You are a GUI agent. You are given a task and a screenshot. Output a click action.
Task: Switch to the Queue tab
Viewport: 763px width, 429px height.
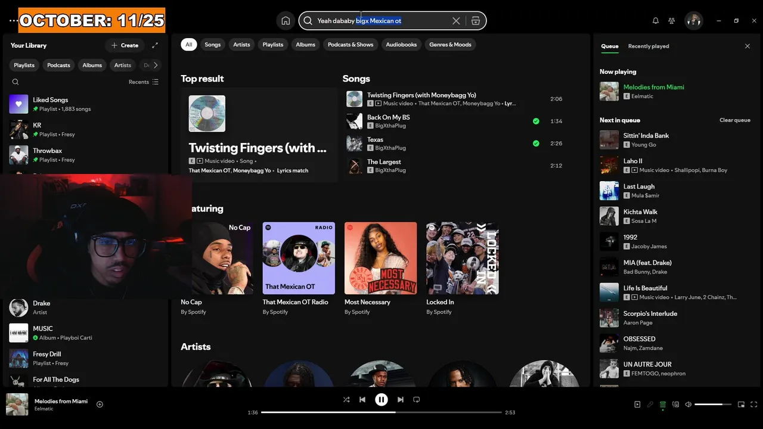point(610,46)
